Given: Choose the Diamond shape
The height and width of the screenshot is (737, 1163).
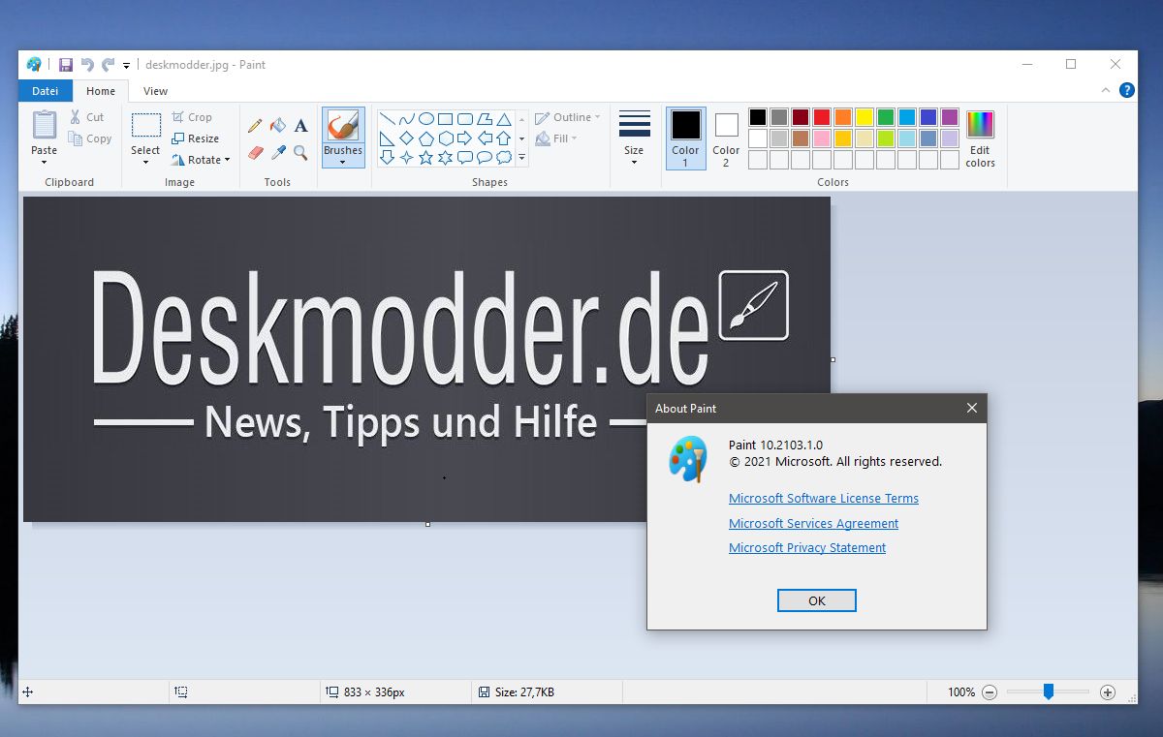Looking at the screenshot, I should (406, 138).
